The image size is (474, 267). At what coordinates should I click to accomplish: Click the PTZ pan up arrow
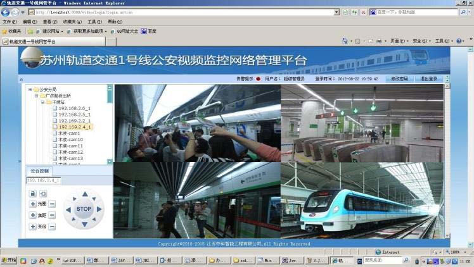85,194
